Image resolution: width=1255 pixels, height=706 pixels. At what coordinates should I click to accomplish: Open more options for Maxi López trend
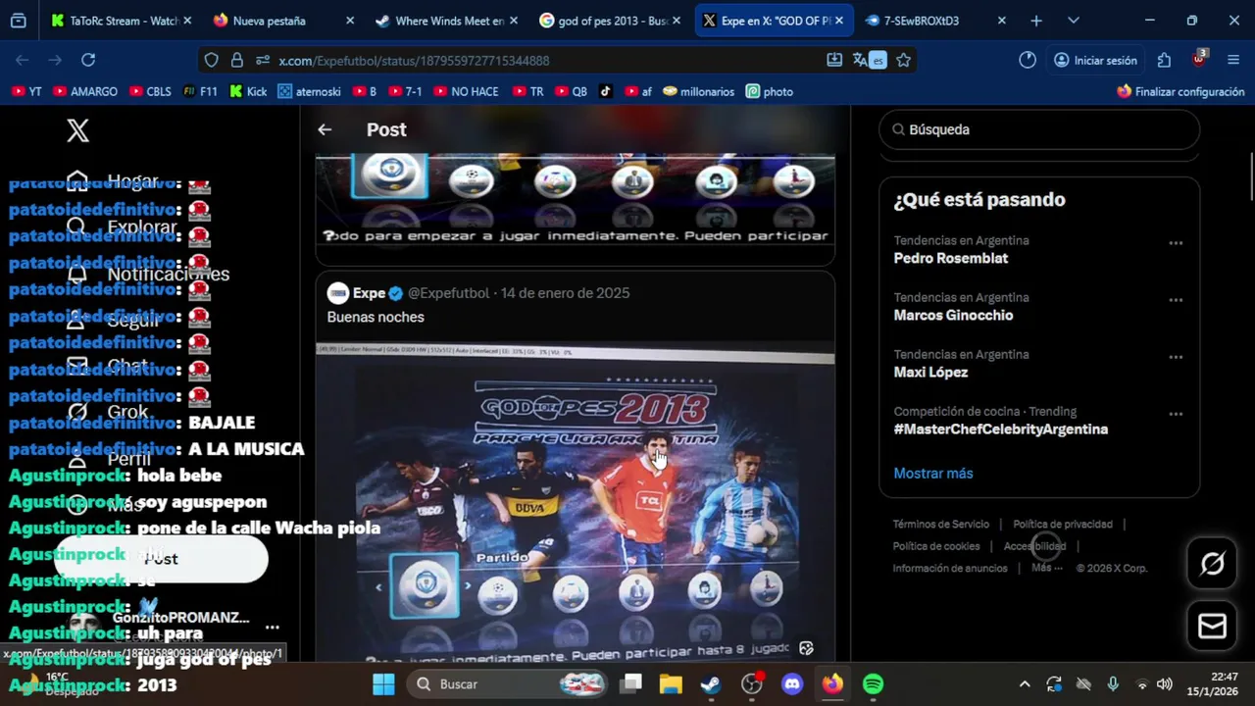(1176, 357)
